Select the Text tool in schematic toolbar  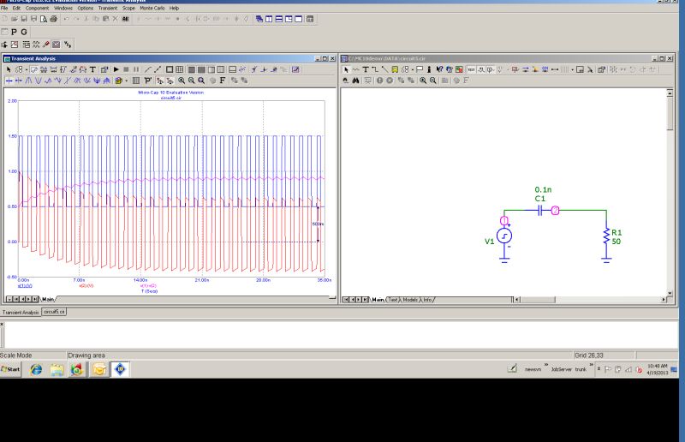[366, 69]
